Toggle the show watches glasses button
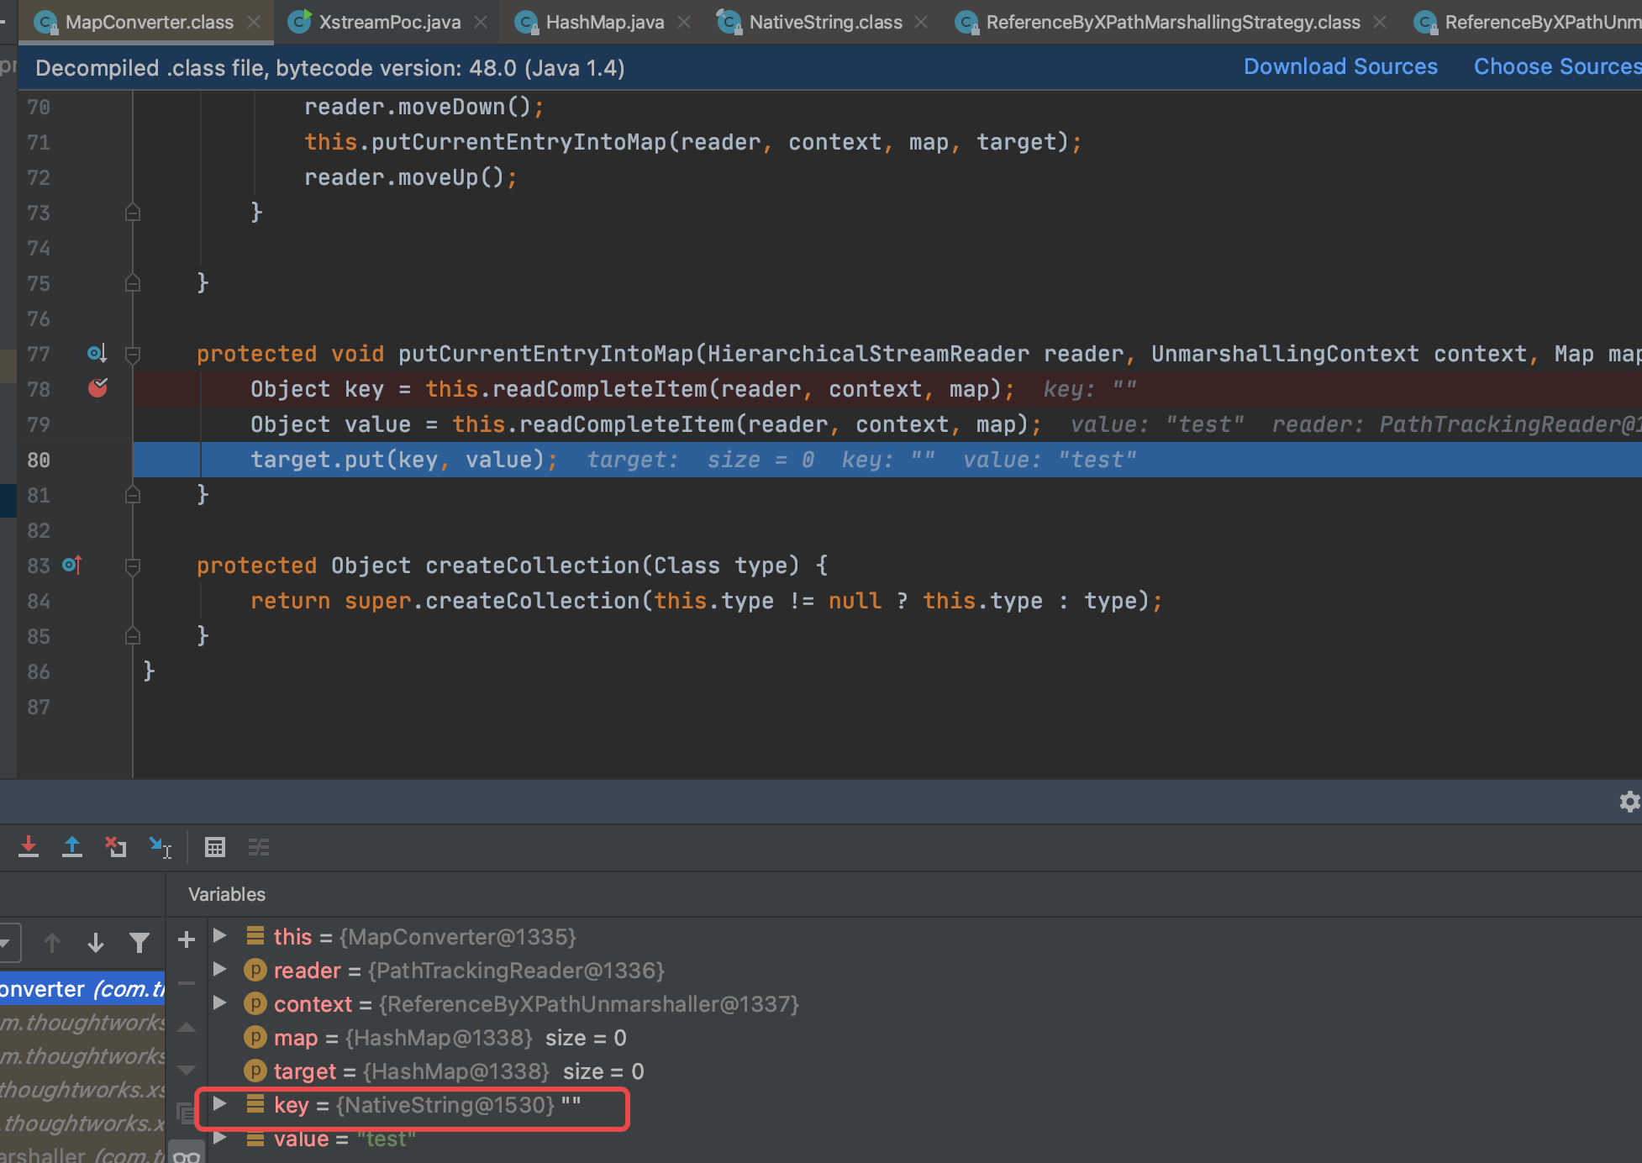Screen dimensions: 1642x1163 click(187, 1155)
